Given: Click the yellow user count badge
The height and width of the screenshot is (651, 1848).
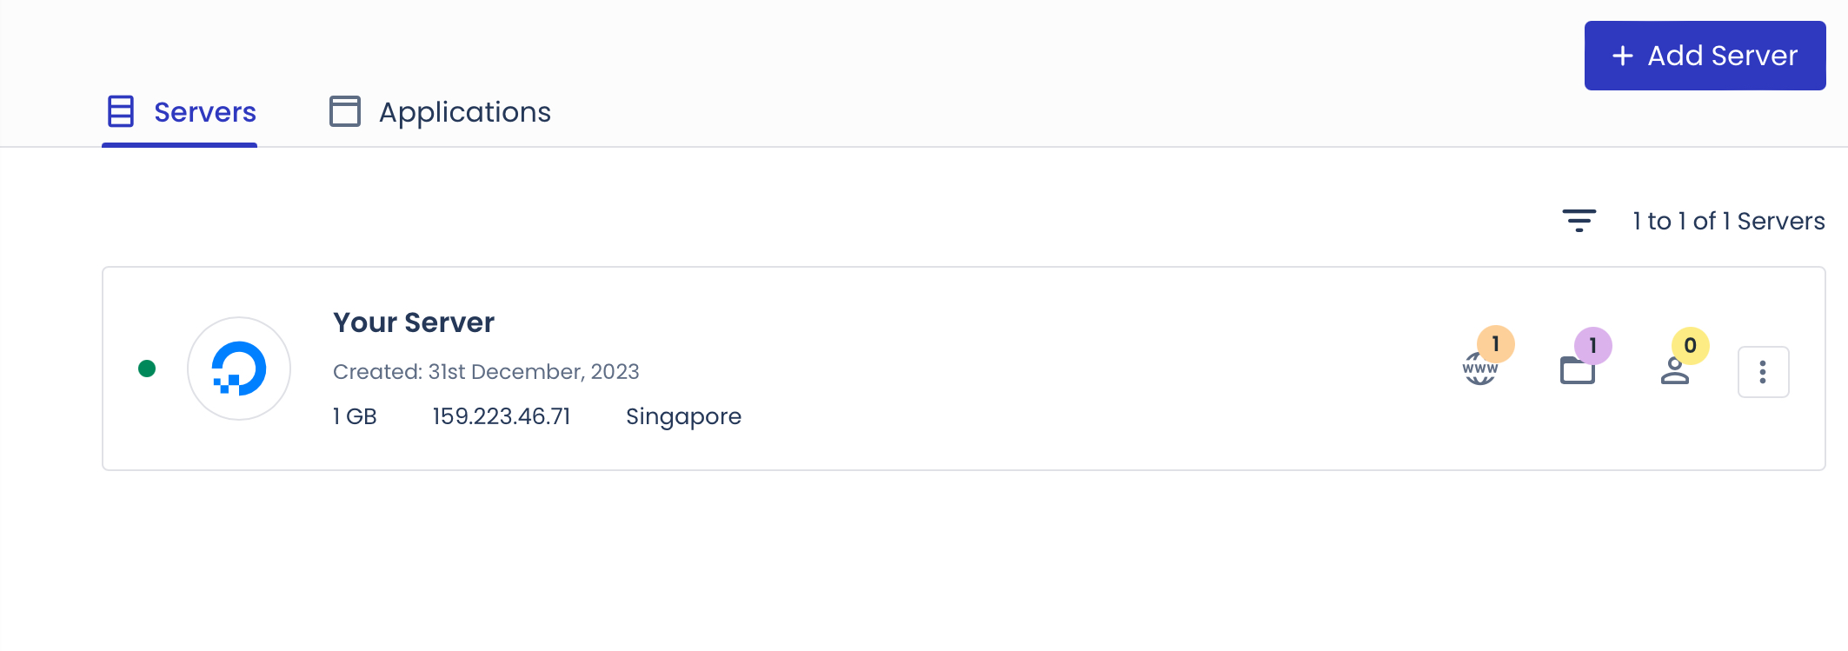Looking at the screenshot, I should pos(1690,346).
